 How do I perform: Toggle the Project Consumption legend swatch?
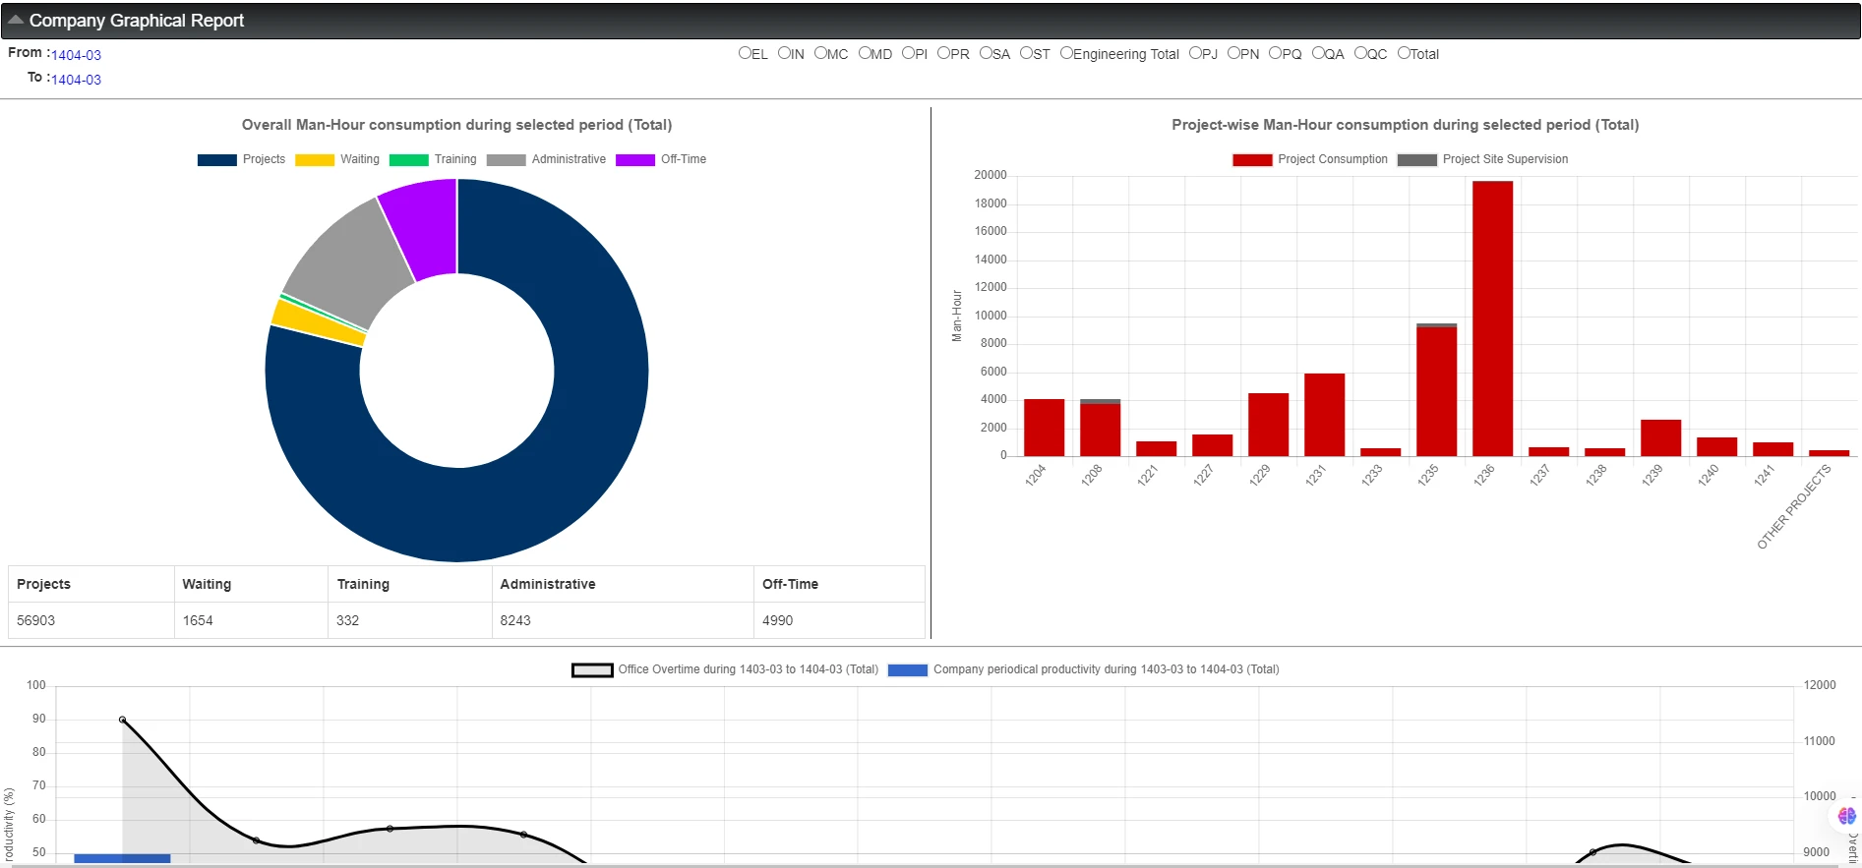pos(1252,160)
